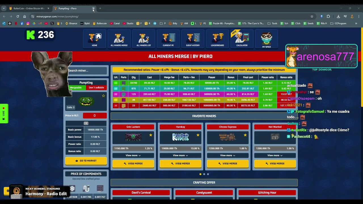Viewport: 363px width, 204px height.
Task: Open the HOME navigation icon
Action: pos(94,39)
